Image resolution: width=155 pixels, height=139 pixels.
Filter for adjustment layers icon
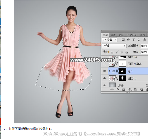[128, 40]
